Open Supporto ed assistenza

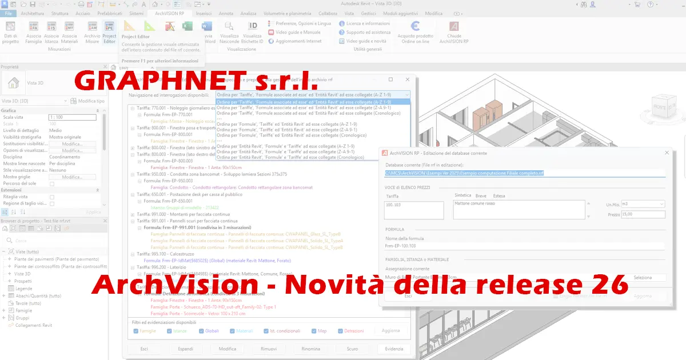(364, 32)
